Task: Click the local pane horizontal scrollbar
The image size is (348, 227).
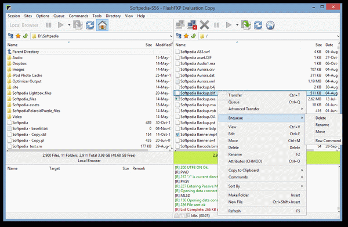Action: (x=78, y=150)
